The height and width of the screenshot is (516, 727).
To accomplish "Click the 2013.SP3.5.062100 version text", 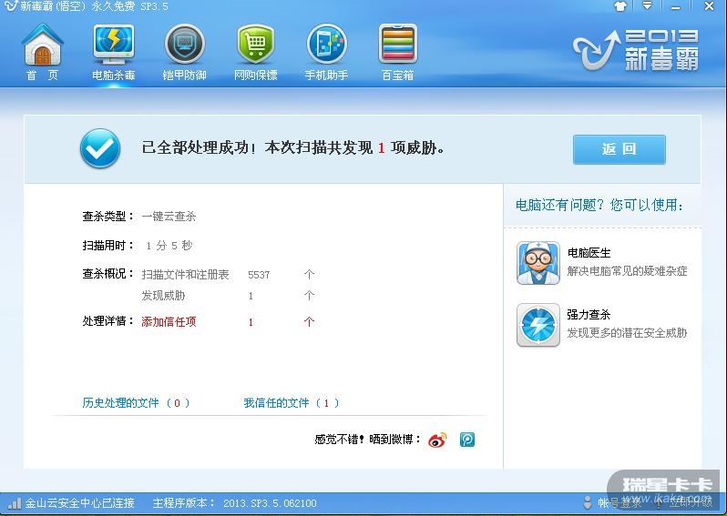I will tap(270, 503).
